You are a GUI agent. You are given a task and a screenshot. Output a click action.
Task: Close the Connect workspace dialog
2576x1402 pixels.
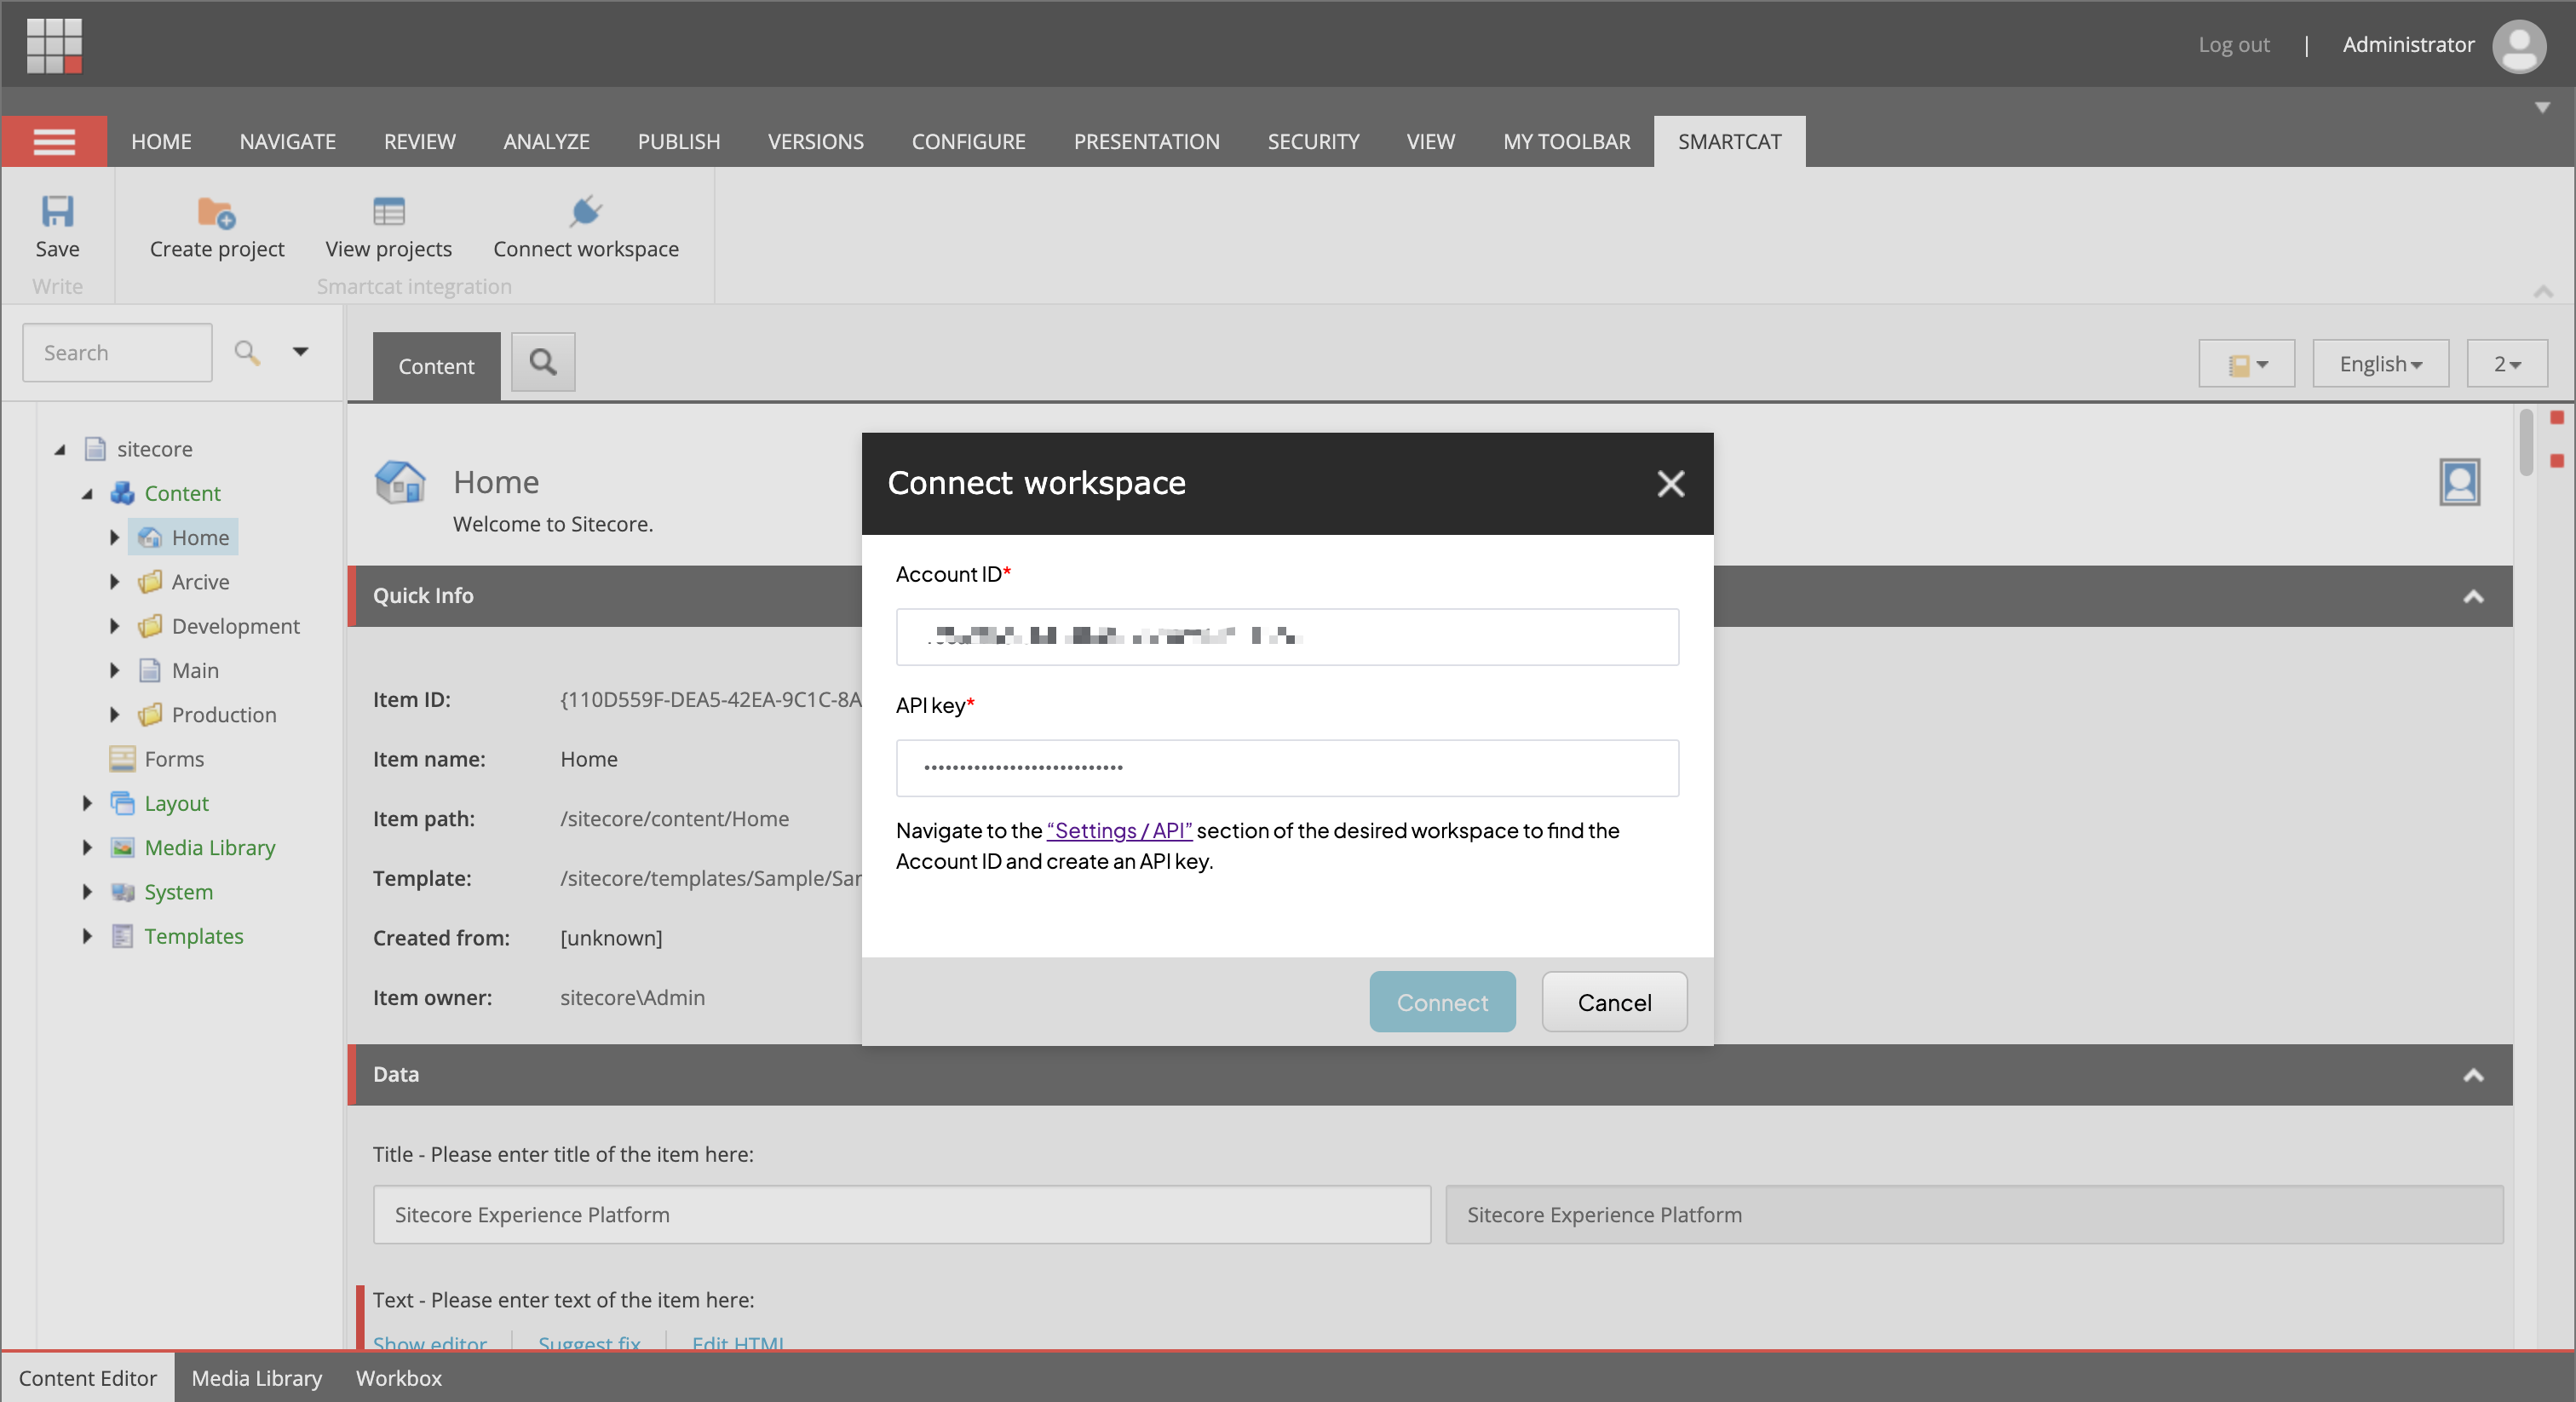pyautogui.click(x=1671, y=484)
